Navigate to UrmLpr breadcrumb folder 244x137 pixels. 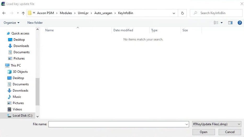[x=83, y=13]
